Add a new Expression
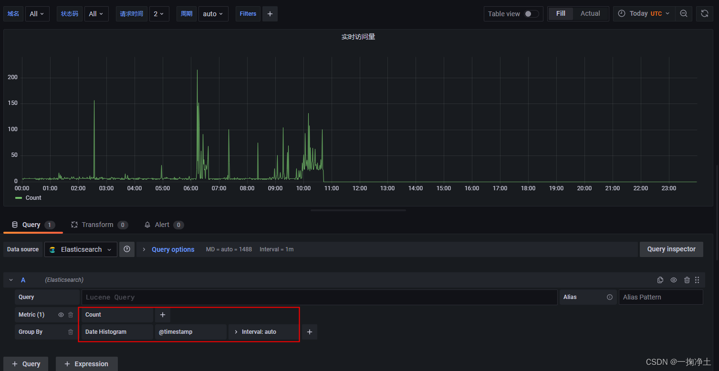719x371 pixels. (87, 364)
